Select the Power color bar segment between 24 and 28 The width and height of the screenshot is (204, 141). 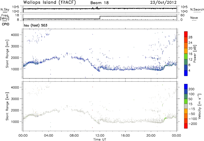coord(186,40)
